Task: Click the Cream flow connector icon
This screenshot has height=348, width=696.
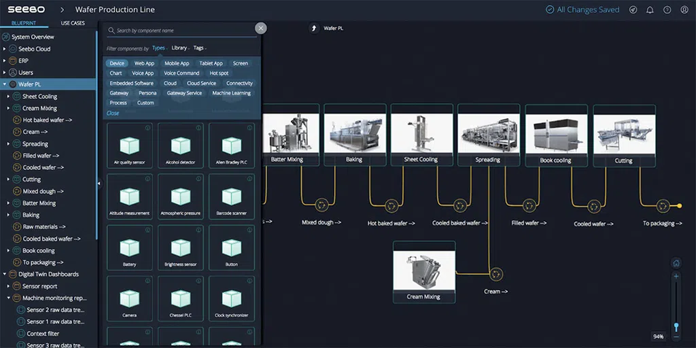Action: (495, 274)
